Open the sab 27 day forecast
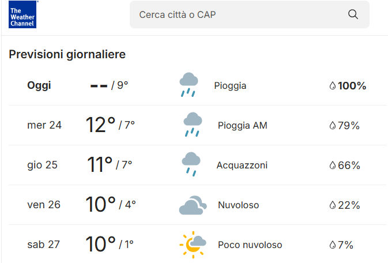The width and height of the screenshot is (388, 263). [44, 245]
